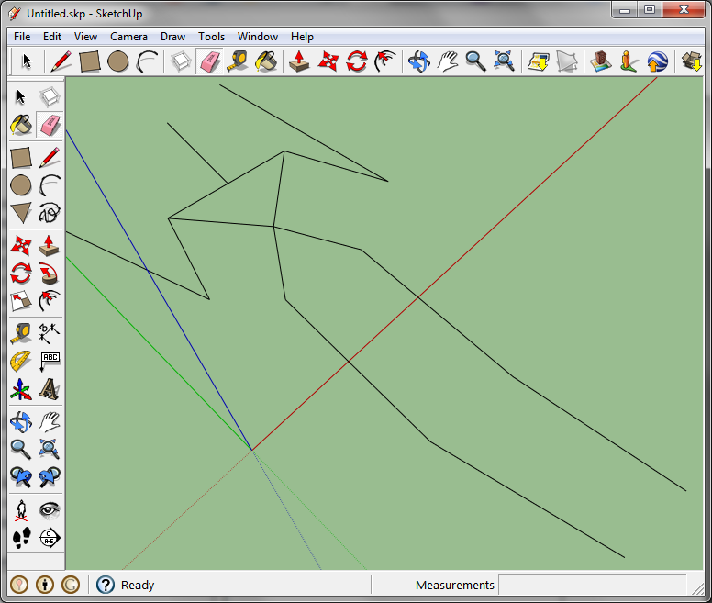
Task: Select the Paint Bucket in the left palette
Action: tap(21, 125)
